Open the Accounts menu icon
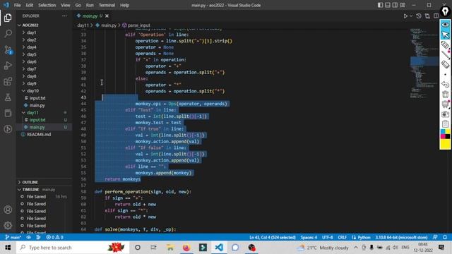Viewport: 452px width, 254px height. point(8,210)
